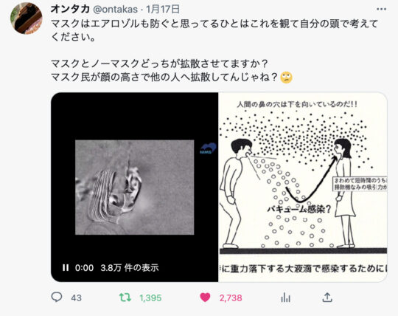
Task: Click the 1,395 retweet count
Action: click(x=150, y=298)
